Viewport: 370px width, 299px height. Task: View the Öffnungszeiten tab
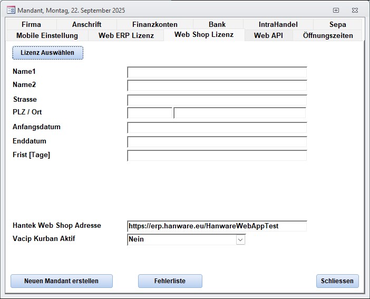(x=328, y=35)
